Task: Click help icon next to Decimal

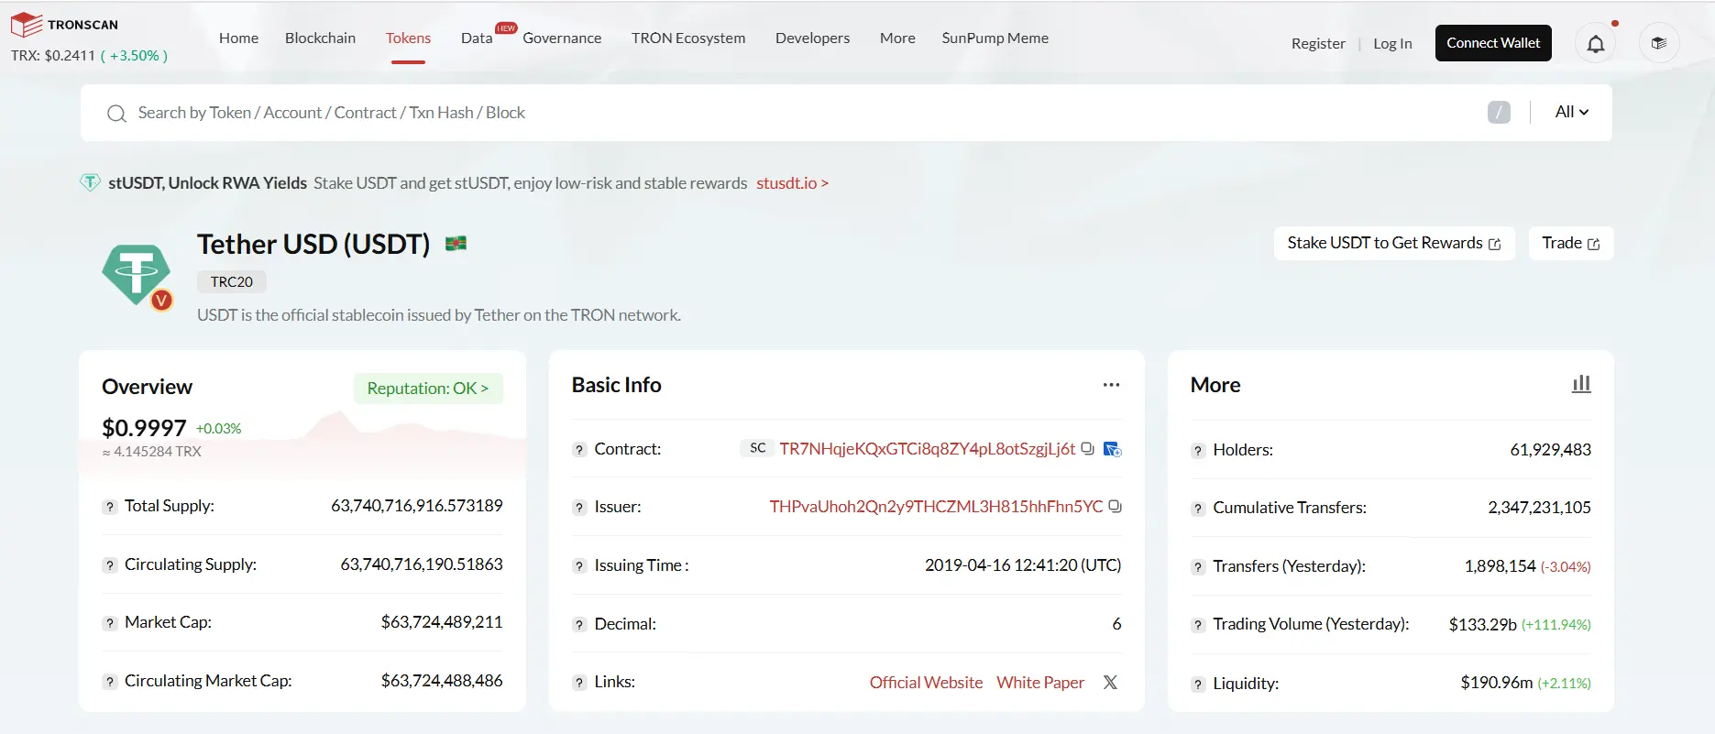Action: coord(579,625)
